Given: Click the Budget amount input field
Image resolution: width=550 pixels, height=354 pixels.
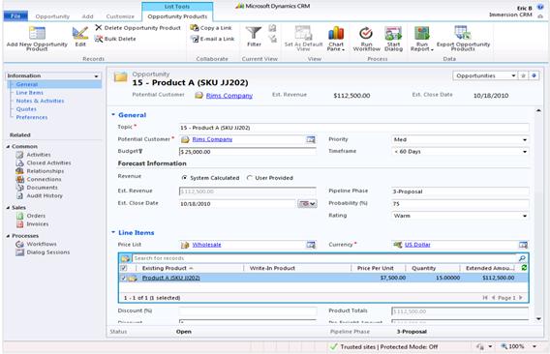Looking at the screenshot, I should pos(247,152).
